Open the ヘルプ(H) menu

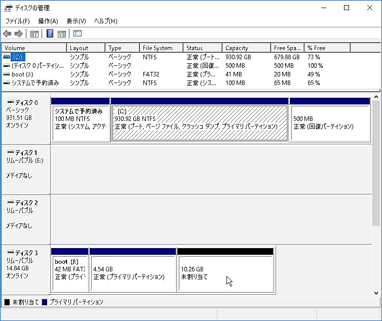pyautogui.click(x=105, y=21)
